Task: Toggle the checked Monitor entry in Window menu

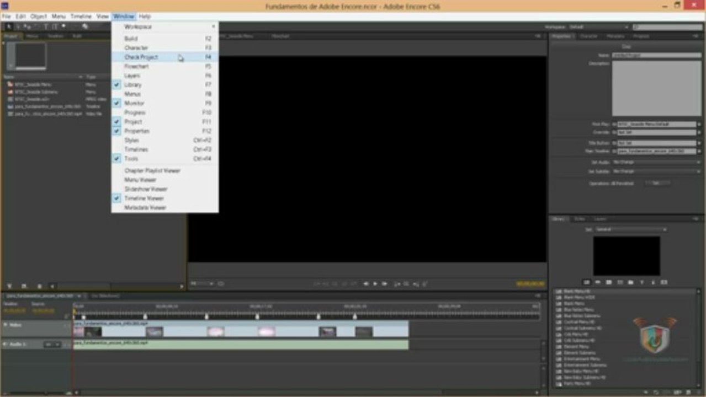Action: [x=164, y=103]
